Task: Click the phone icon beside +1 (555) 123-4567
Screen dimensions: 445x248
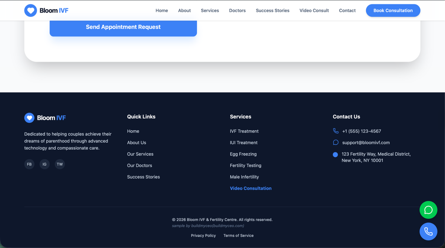Action: pyautogui.click(x=336, y=131)
